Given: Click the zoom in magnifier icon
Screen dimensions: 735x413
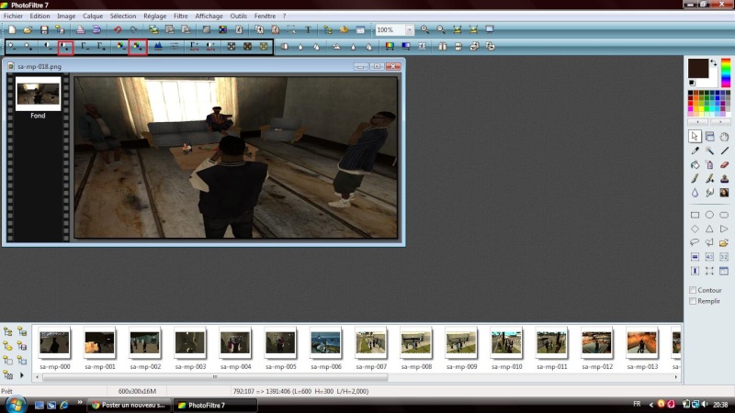Looking at the screenshot, I should click(x=424, y=30).
